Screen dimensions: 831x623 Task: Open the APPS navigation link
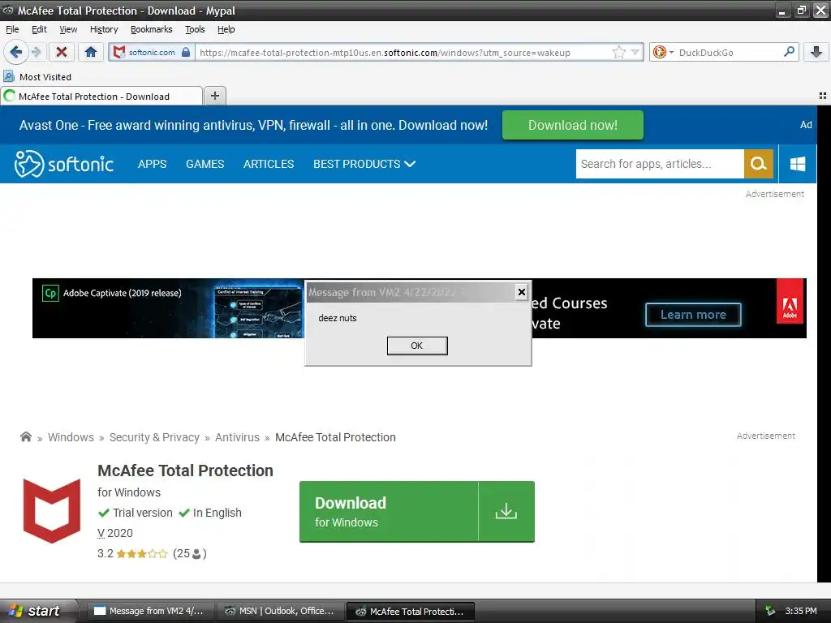pos(152,164)
